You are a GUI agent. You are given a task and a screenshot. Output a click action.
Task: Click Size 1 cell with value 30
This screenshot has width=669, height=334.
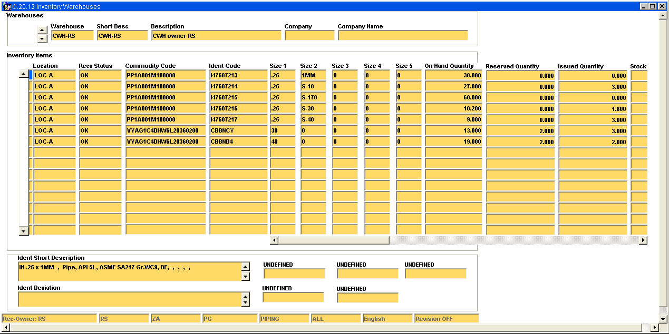283,130
